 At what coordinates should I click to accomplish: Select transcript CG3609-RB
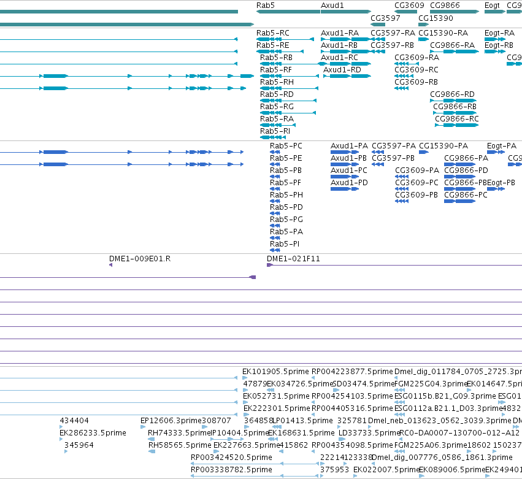(416, 83)
